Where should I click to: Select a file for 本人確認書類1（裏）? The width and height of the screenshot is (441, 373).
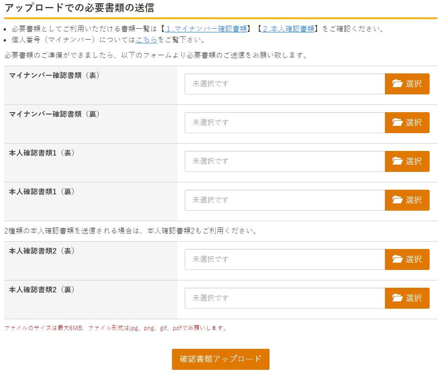(x=407, y=200)
